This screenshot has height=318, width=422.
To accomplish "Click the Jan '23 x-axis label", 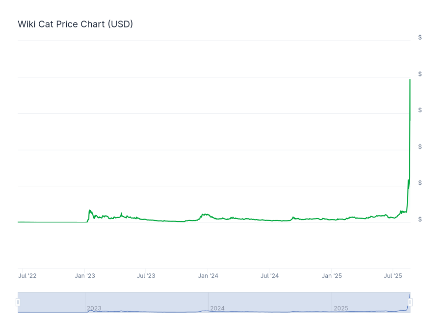I will (x=85, y=276).
